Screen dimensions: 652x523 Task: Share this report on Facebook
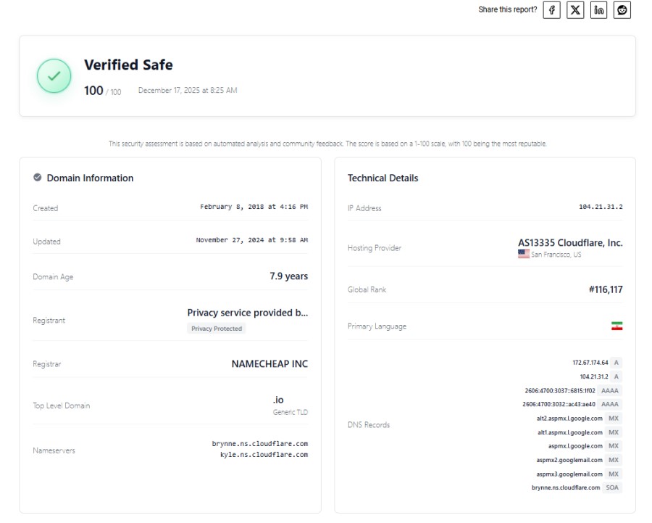(x=552, y=9)
